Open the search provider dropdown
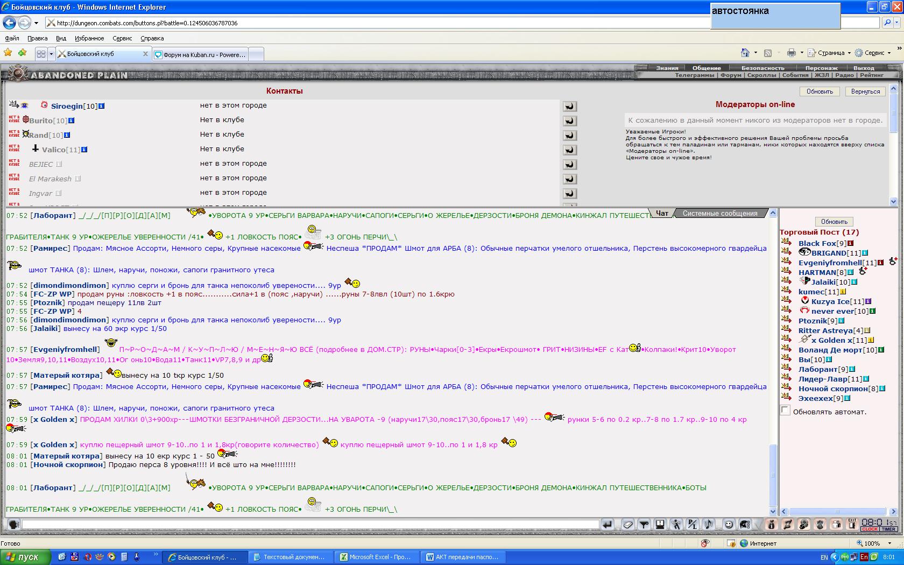This screenshot has width=904, height=565. [897, 23]
